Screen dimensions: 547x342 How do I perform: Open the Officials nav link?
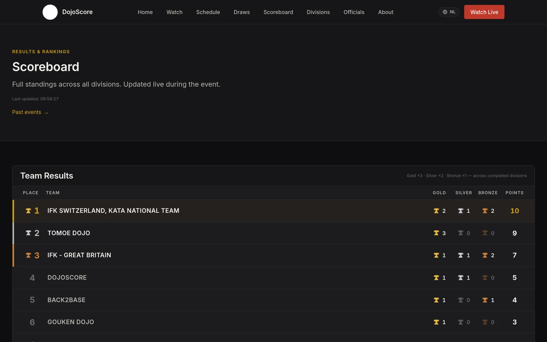tap(354, 12)
